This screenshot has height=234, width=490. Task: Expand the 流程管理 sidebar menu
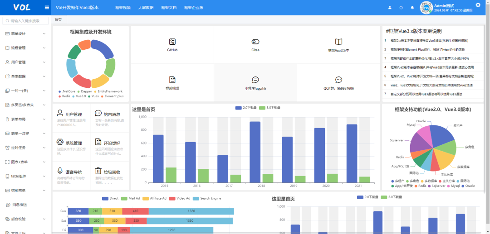click(25, 48)
